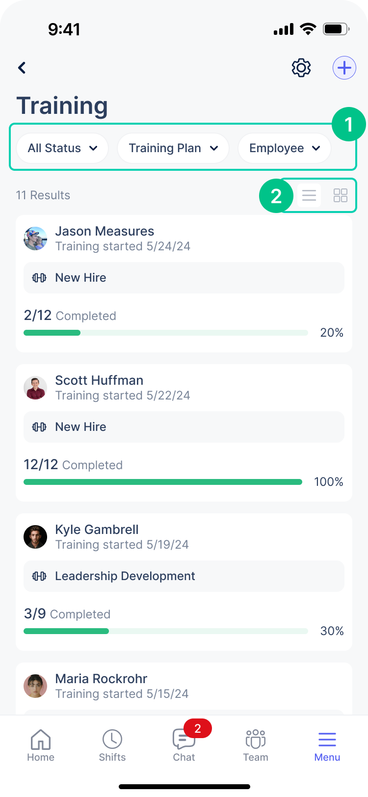Click Kyle Gambrell's avatar photo
Screen dimensions: 368x797
pos(35,537)
